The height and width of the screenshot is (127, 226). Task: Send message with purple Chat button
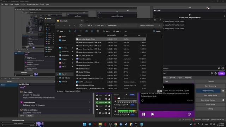coord(221,73)
